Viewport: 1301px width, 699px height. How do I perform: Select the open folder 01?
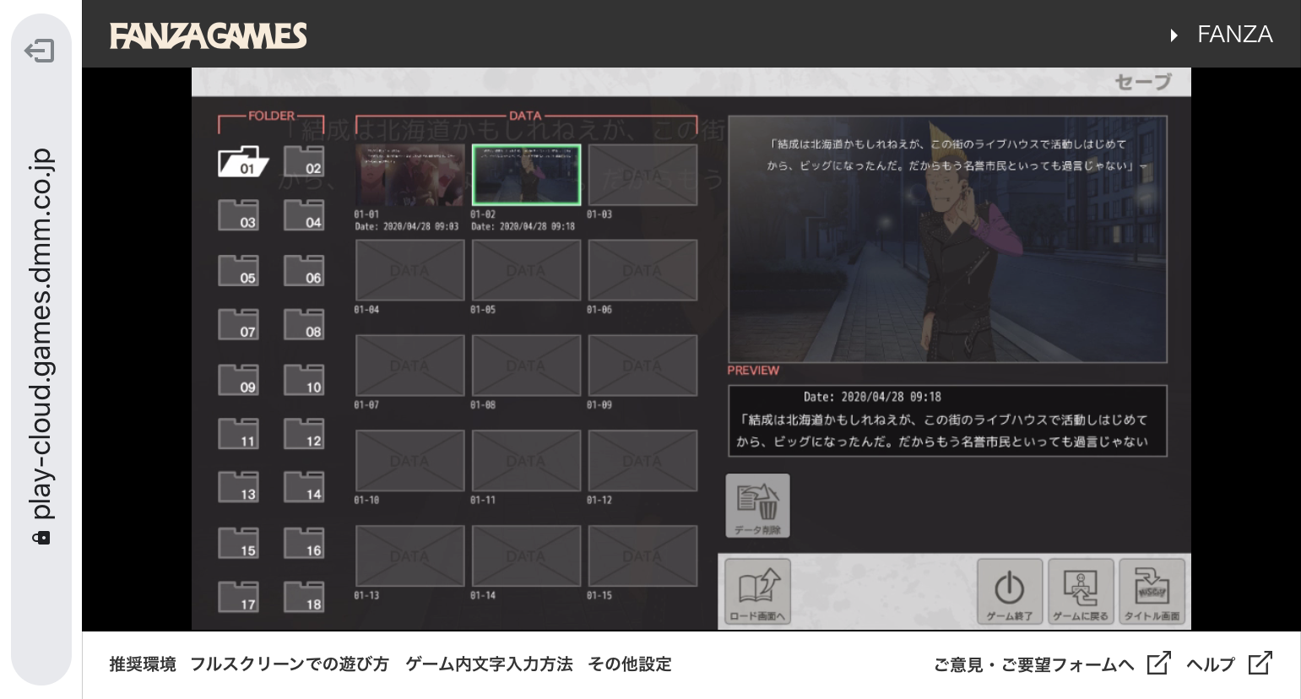pos(242,161)
